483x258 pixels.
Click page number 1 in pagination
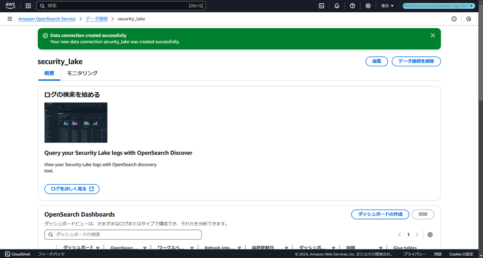408,235
